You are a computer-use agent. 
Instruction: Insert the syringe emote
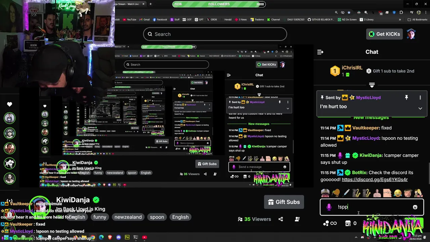pos(346,193)
